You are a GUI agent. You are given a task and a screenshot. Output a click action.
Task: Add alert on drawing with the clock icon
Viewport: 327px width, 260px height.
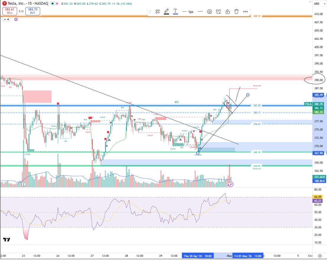[x=218, y=12]
